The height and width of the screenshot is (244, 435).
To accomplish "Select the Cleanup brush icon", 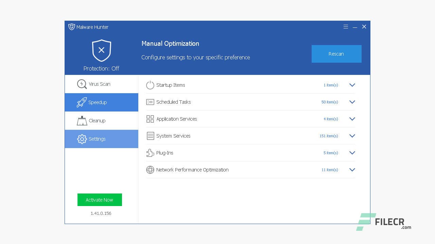I will pos(82,121).
